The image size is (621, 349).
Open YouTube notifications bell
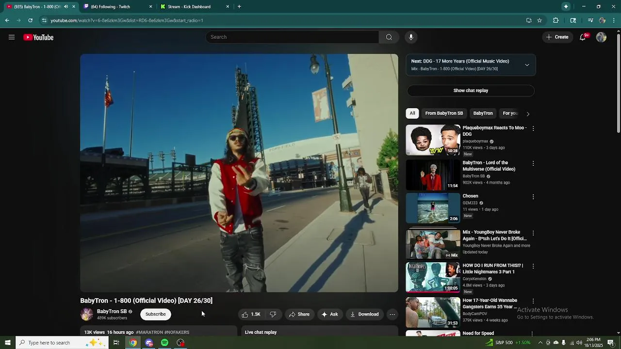coord(583,37)
